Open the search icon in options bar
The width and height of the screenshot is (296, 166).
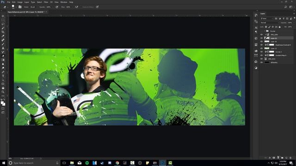coord(286,7)
